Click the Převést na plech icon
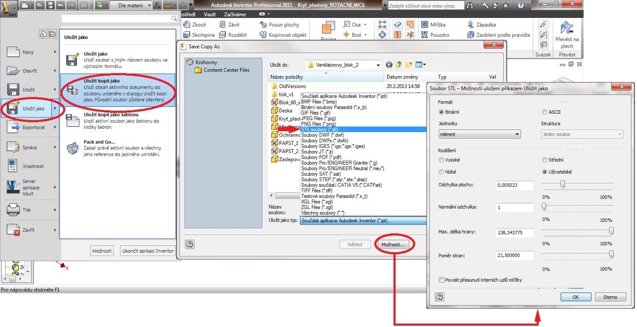Image resolution: width=637 pixels, height=327 pixels. 567,34
